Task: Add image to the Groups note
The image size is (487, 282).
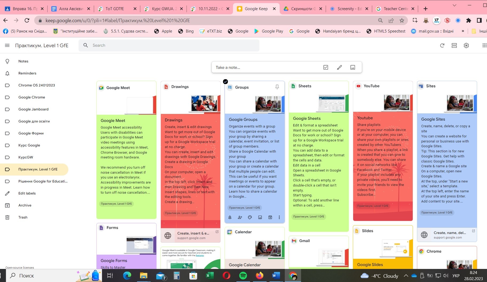Action: coord(260,217)
